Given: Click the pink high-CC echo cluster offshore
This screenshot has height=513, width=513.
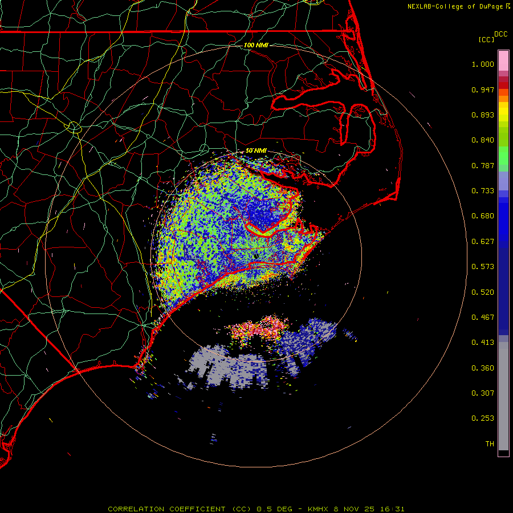Looking at the screenshot, I should point(259,329).
